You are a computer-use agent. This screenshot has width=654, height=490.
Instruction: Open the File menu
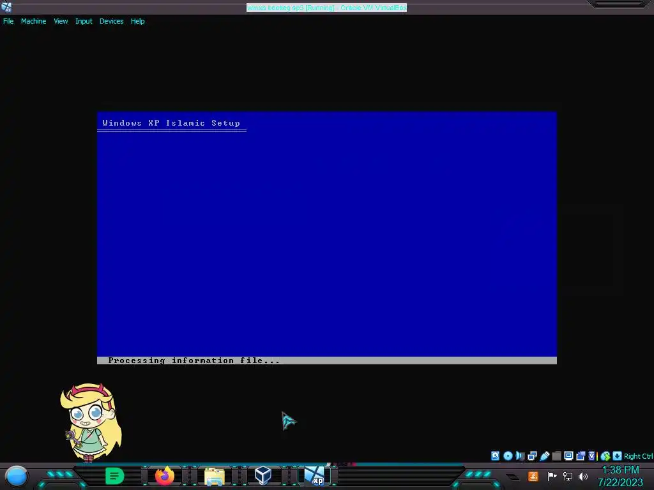pyautogui.click(x=8, y=21)
